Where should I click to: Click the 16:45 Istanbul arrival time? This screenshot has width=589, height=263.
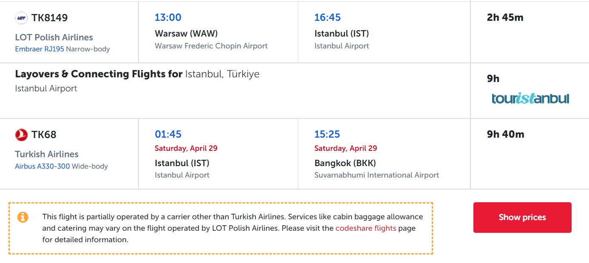[x=328, y=17]
